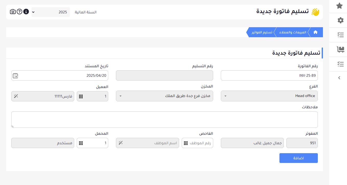Image resolution: width=347 pixels, height=185 pixels.
Task: Click customer number field
Action: click(x=92, y=96)
